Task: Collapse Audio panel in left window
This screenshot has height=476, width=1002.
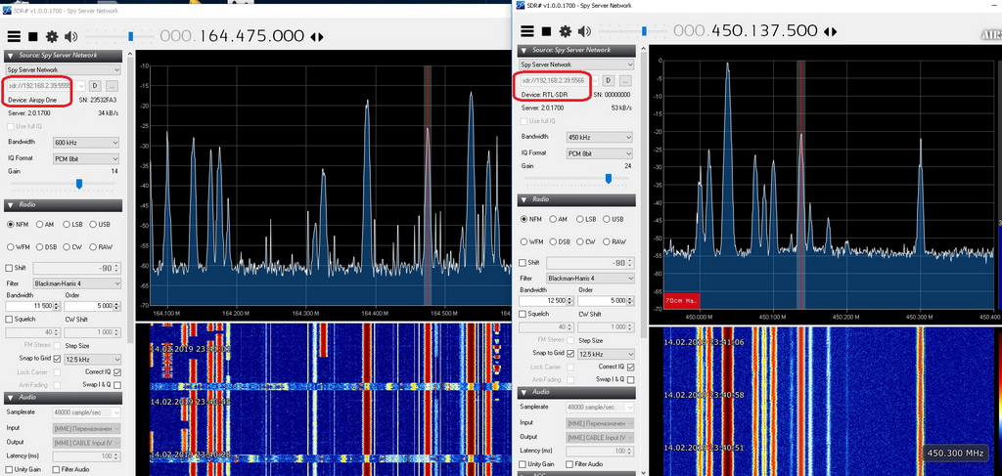Action: click(11, 397)
